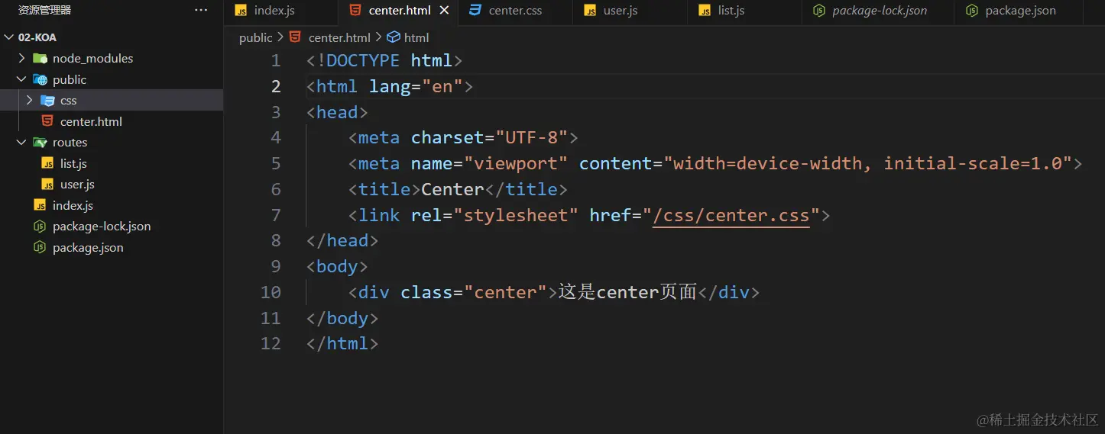Click Node icon on package.json tab
Screen dimensions: 1105x434
pos(971,10)
